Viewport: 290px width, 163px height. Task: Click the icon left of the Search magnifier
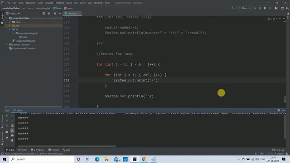tap(282, 8)
